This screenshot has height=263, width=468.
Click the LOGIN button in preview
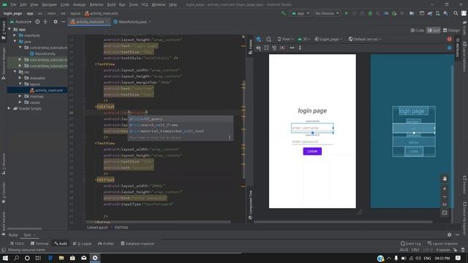coord(312,151)
